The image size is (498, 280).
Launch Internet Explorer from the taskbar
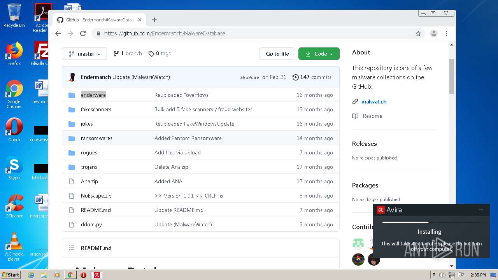(x=31, y=275)
